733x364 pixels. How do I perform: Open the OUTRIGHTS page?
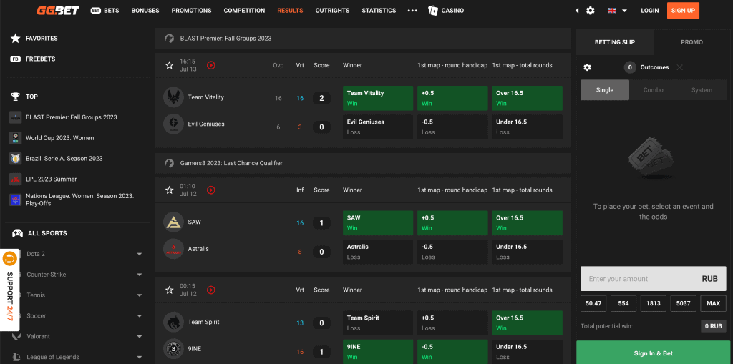pos(332,10)
